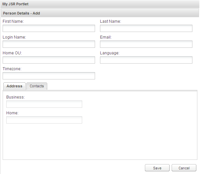Select the Login Name text field
Viewport: 200px width, 174px height.
point(49,44)
